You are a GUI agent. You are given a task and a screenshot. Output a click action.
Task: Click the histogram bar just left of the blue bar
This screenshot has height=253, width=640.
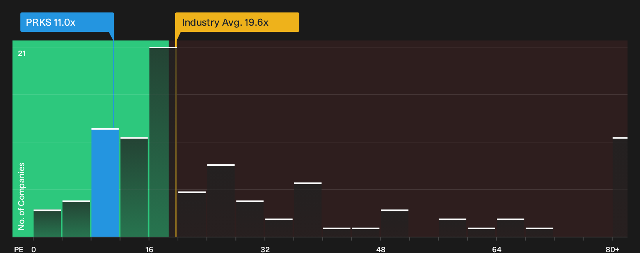pos(76,218)
